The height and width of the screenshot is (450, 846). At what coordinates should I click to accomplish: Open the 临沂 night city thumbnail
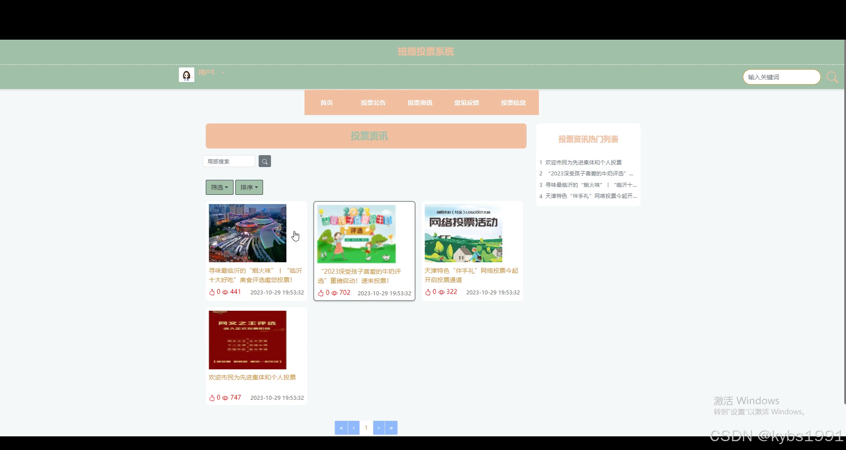pyautogui.click(x=248, y=233)
